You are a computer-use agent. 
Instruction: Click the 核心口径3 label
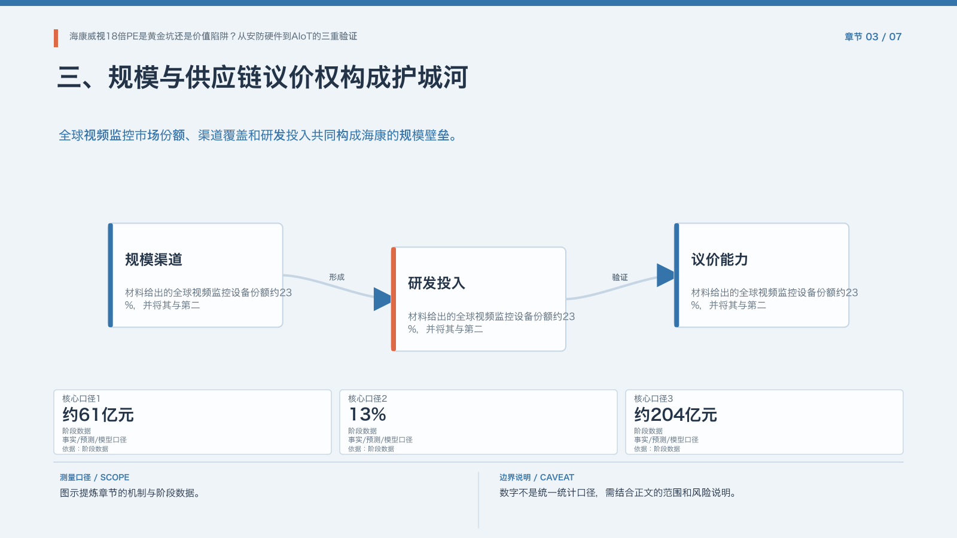pyautogui.click(x=653, y=399)
